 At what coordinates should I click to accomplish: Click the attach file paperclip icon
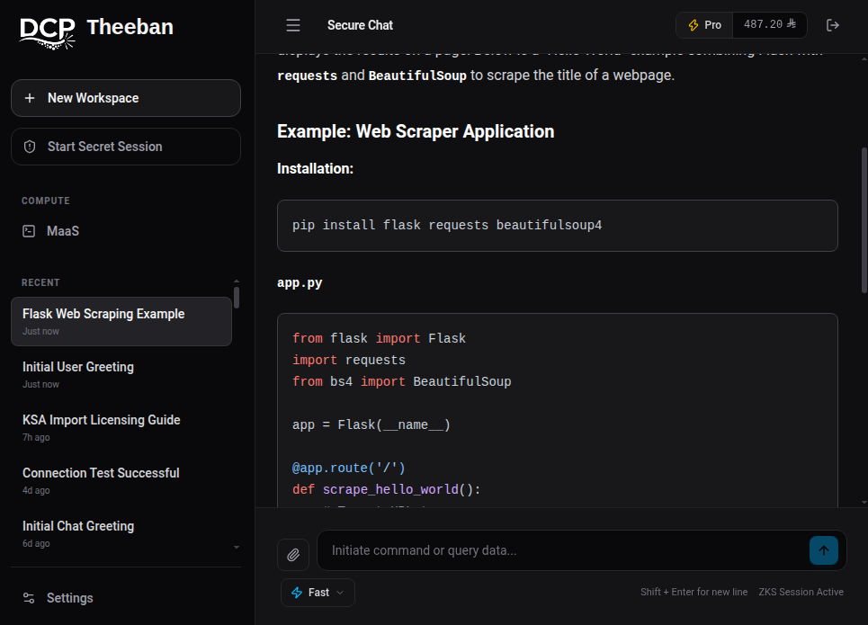[293, 554]
